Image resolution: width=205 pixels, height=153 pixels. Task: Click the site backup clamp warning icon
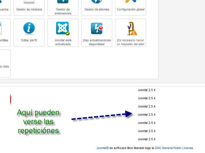coord(132,29)
